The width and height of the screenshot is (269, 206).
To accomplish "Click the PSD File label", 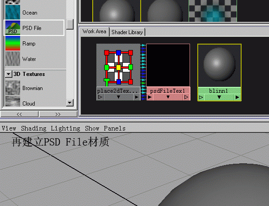I will [x=32, y=28].
